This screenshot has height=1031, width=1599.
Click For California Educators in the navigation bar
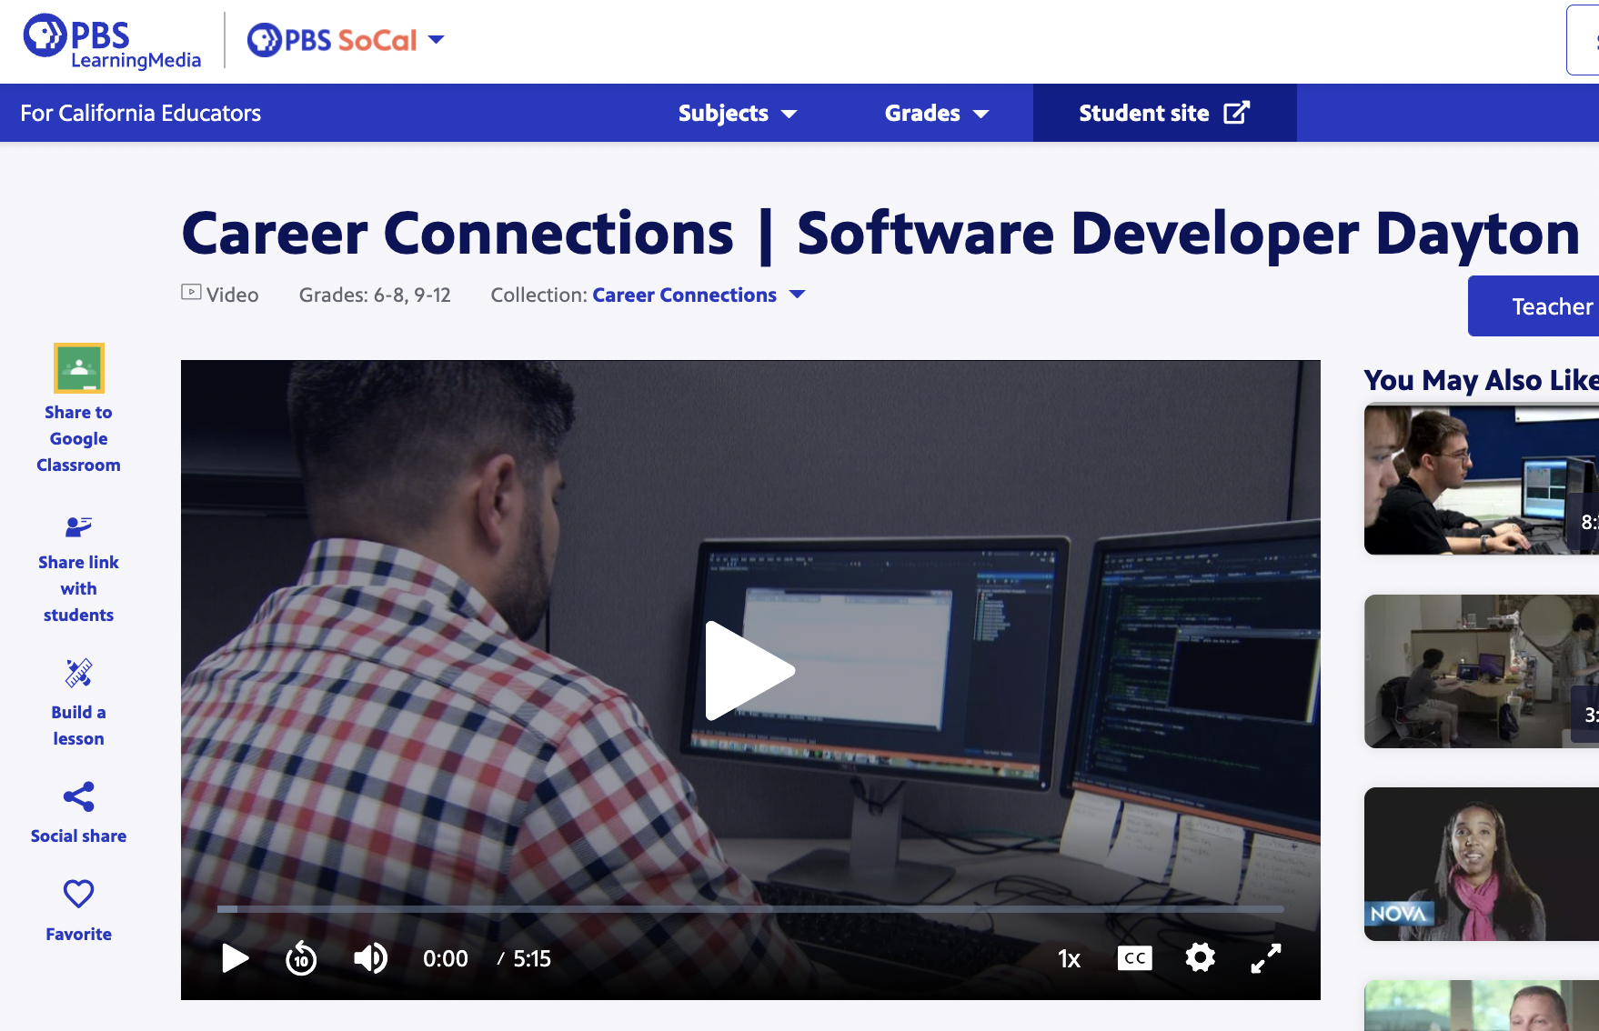(x=141, y=113)
